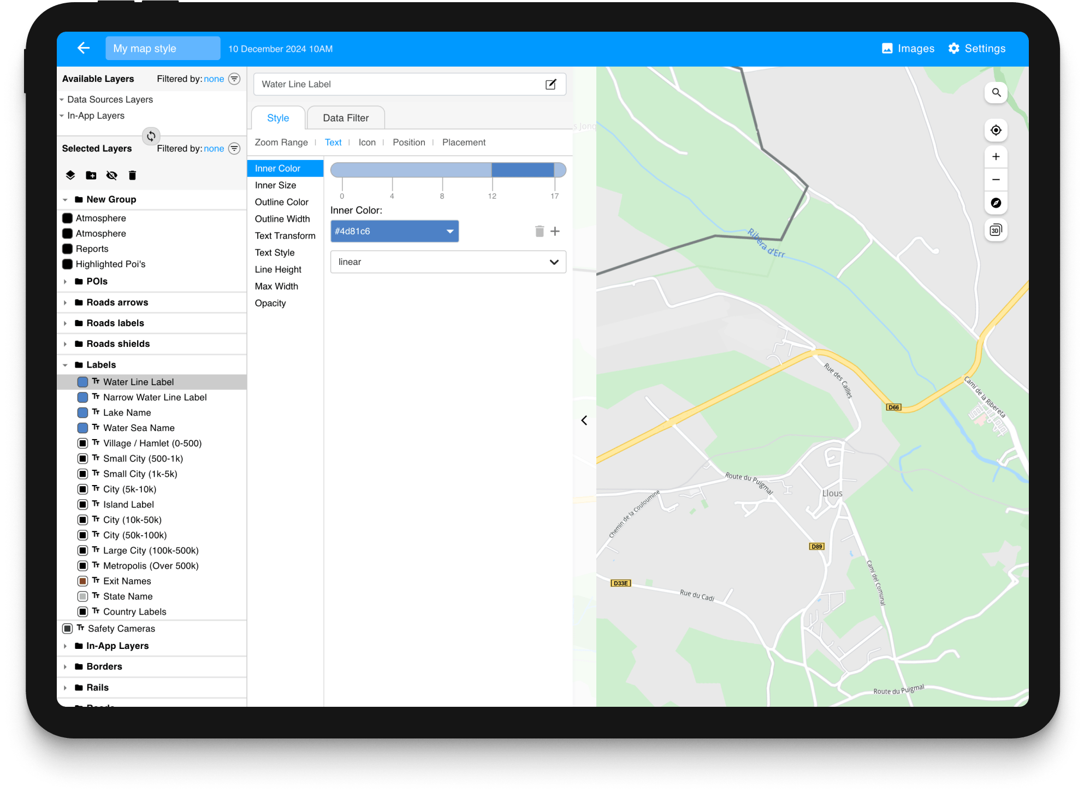The width and height of the screenshot is (1084, 792).
Task: Center map on current location
Action: 996,130
